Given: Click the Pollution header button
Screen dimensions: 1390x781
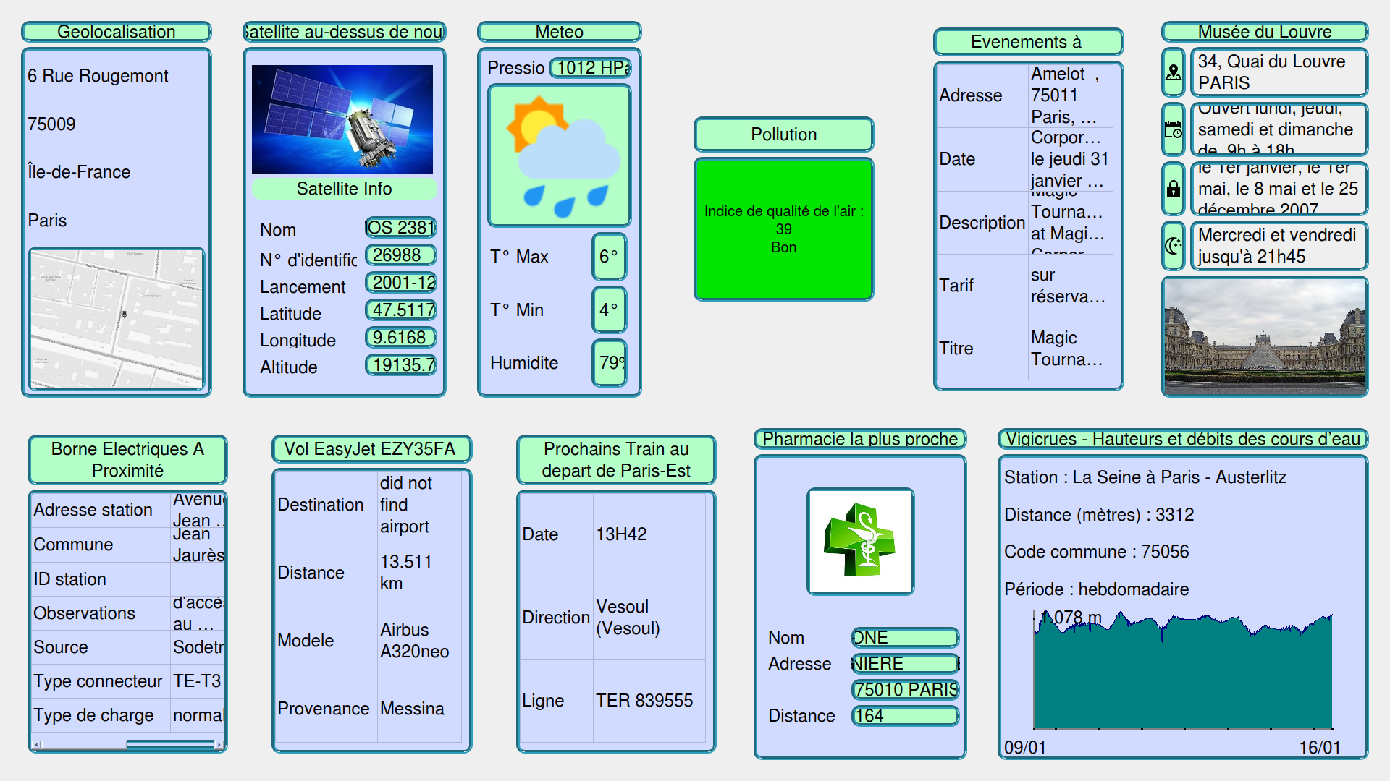Looking at the screenshot, I should coord(783,135).
